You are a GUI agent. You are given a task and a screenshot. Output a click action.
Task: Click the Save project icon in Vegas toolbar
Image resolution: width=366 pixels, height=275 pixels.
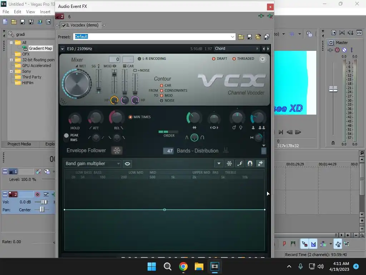pos(23,22)
